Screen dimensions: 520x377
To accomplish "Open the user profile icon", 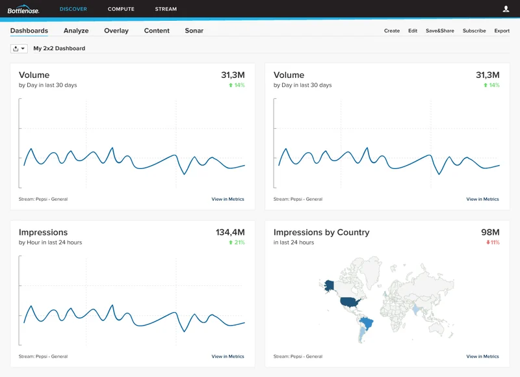I will pos(506,9).
